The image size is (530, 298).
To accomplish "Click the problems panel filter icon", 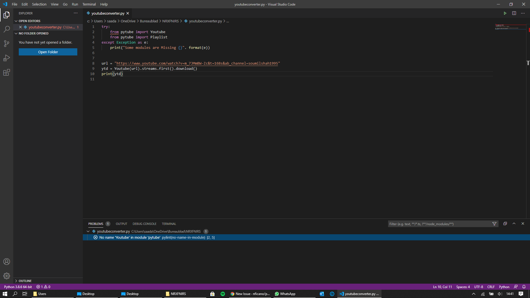I will (494, 224).
